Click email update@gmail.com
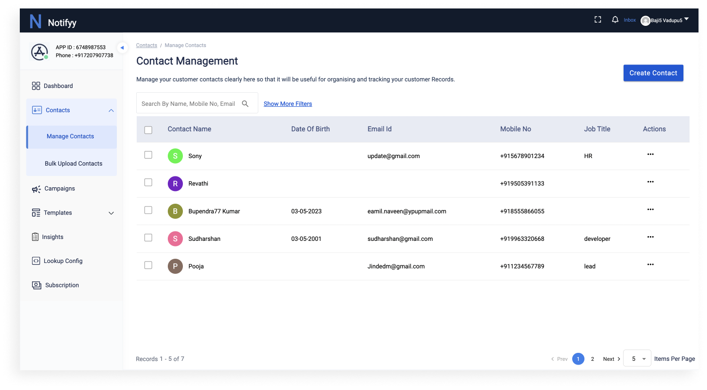This screenshot has height=390, width=707. pos(394,156)
